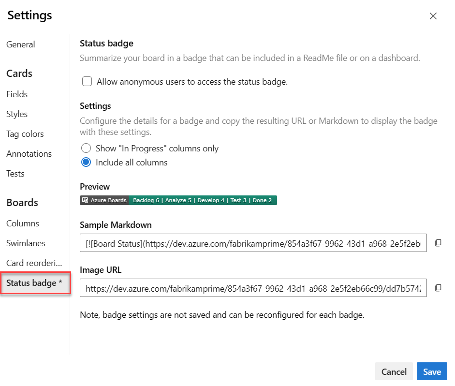Image resolution: width=455 pixels, height=386 pixels.
Task: Open the Swimlanes settings page
Action: click(x=25, y=243)
